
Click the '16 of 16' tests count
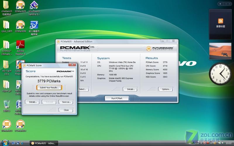[x=84, y=69]
